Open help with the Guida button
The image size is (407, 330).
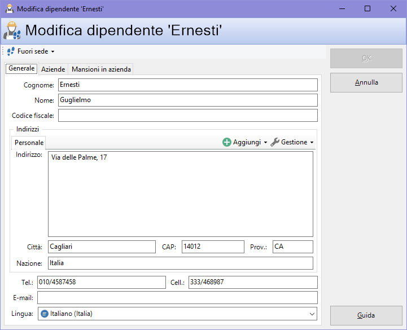point(366,315)
